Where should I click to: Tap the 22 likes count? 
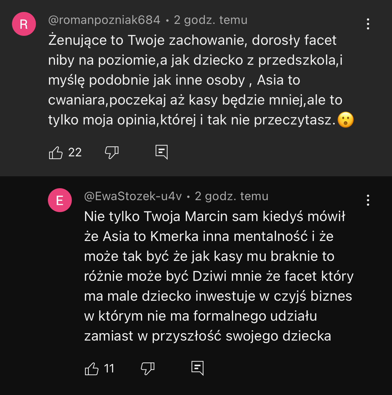[x=75, y=153]
